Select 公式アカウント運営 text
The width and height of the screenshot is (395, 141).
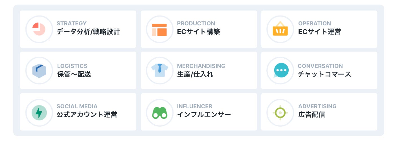click(87, 114)
